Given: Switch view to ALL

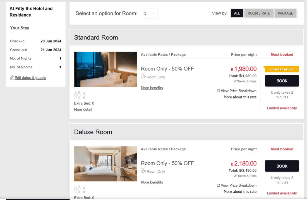Looking at the screenshot, I should point(237,13).
